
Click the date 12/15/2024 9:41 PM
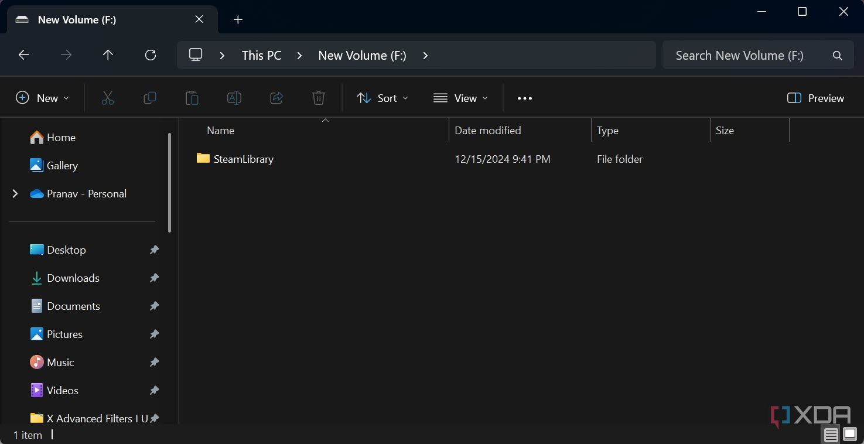[x=503, y=159]
